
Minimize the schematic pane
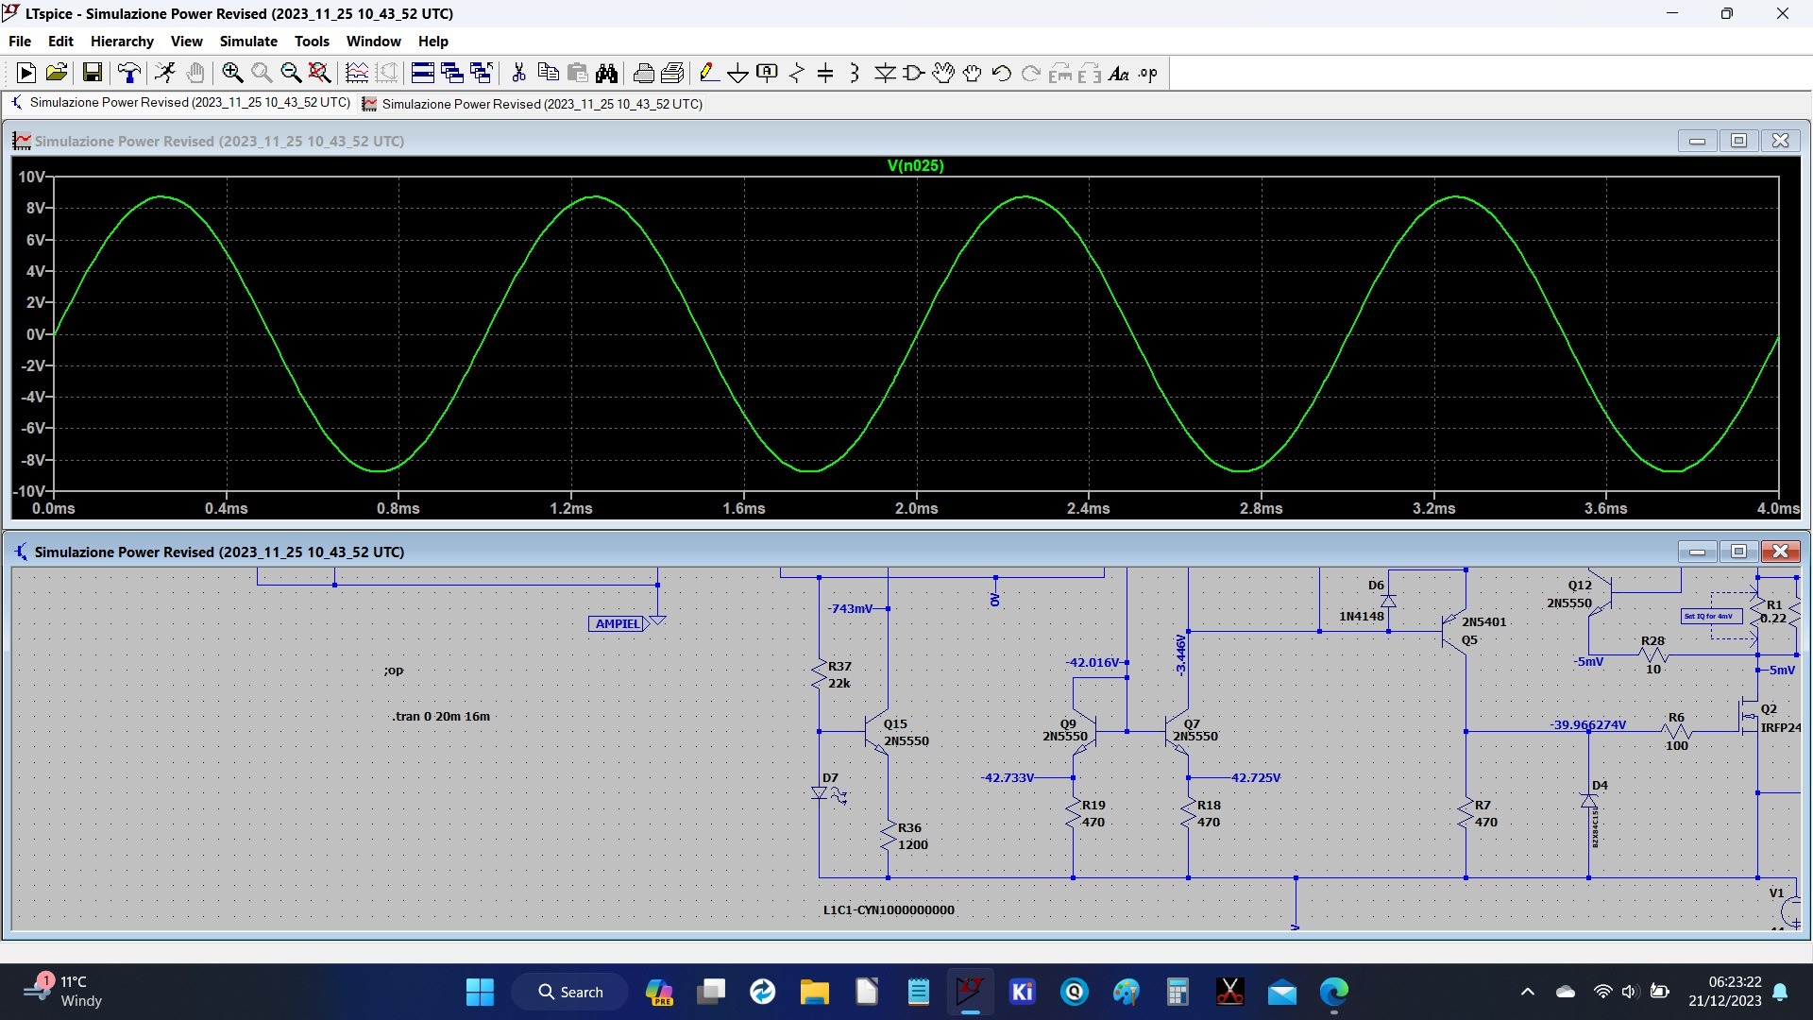(1697, 552)
